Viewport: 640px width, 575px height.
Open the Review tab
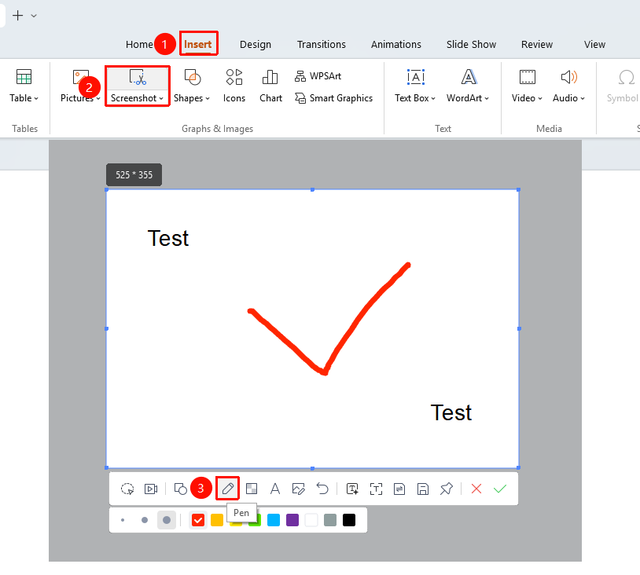537,45
